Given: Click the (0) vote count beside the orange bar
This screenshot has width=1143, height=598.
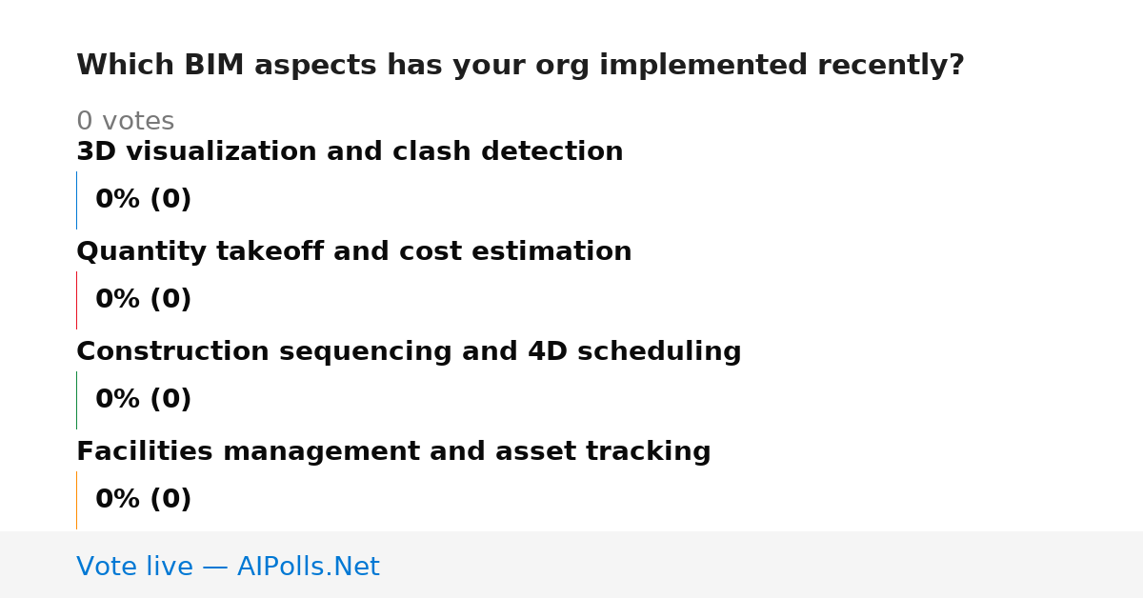Looking at the screenshot, I should (x=170, y=500).
